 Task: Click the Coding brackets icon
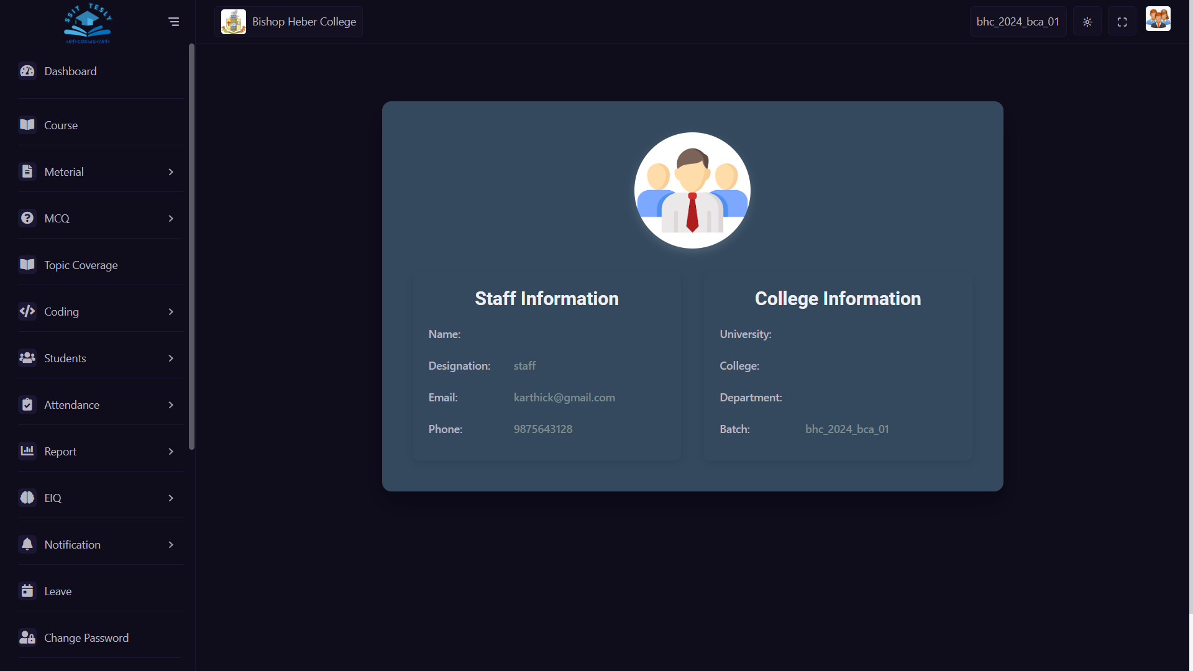27,311
